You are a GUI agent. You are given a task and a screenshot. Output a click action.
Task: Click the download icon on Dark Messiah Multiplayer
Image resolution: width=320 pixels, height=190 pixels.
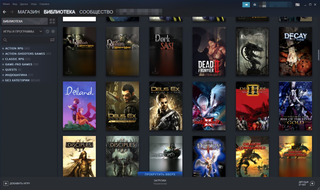click(x=69, y=71)
